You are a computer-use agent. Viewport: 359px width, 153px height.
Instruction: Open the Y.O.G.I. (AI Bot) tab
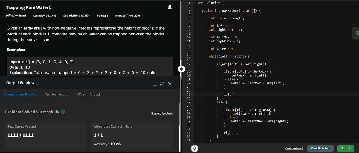[88, 94]
